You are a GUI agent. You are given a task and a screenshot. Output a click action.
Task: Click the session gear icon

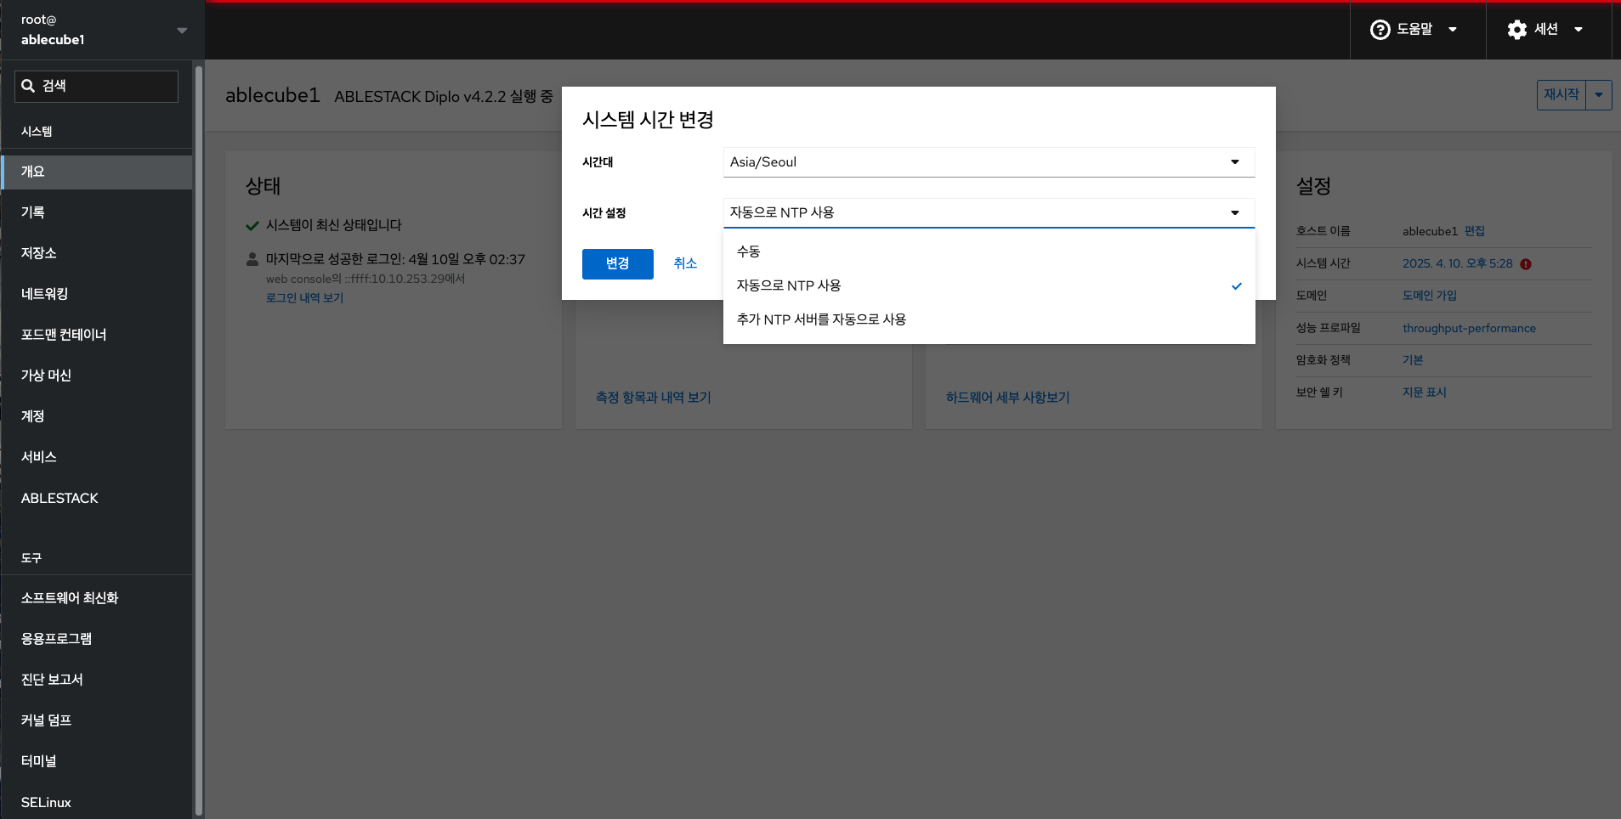pyautogui.click(x=1516, y=30)
